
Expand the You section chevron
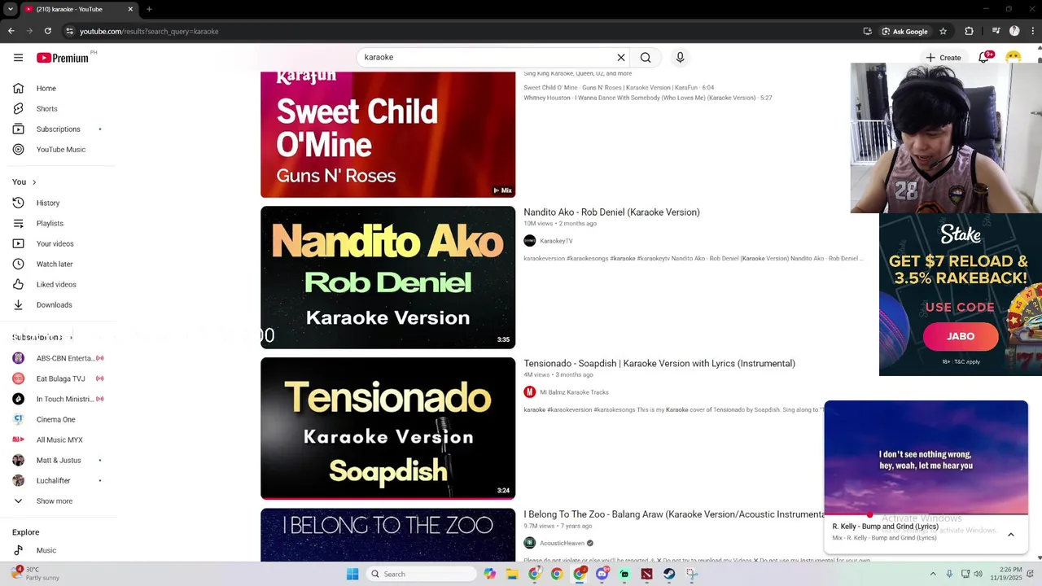[34, 182]
